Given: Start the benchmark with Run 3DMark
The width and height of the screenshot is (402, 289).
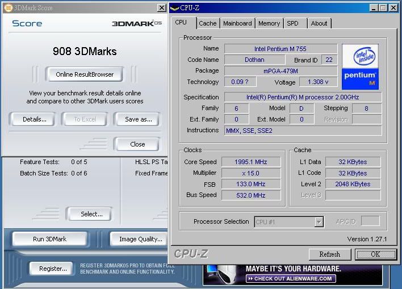Looking at the screenshot, I should pos(50,239).
